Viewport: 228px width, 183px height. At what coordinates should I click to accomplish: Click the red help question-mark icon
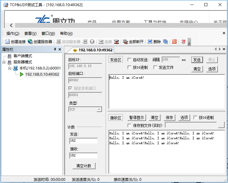(183, 42)
